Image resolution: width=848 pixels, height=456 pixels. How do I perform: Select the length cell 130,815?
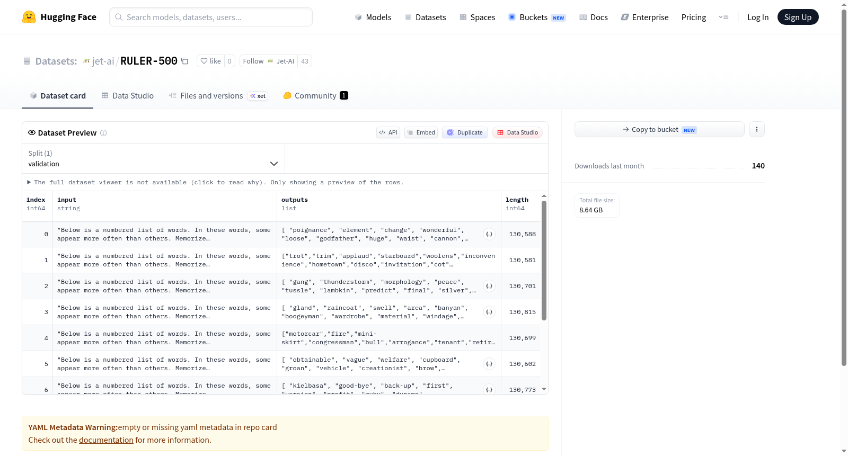tap(520, 312)
